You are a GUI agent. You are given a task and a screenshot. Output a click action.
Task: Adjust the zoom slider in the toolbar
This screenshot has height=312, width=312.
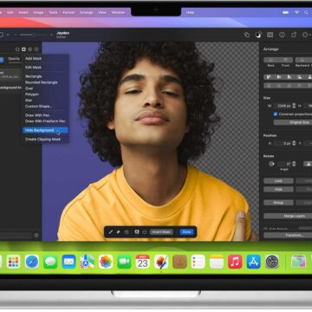34,35
